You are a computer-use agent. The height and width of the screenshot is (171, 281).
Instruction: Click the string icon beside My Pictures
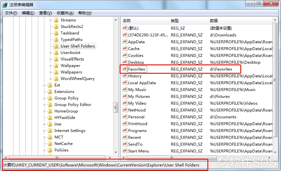coord(125,96)
